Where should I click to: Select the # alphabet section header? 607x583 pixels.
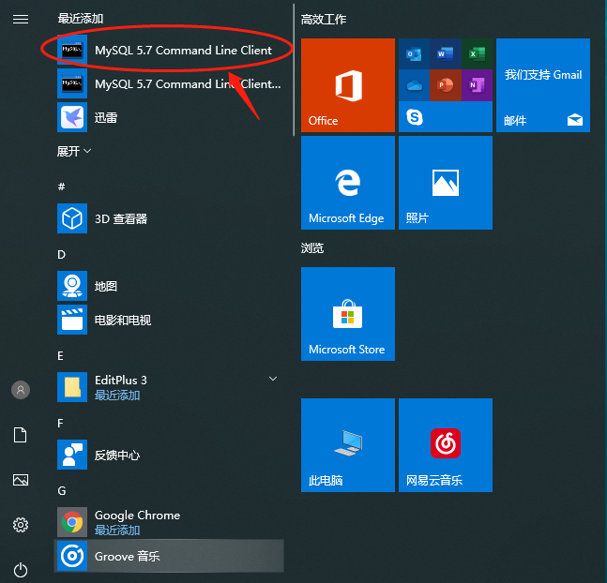coord(61,187)
